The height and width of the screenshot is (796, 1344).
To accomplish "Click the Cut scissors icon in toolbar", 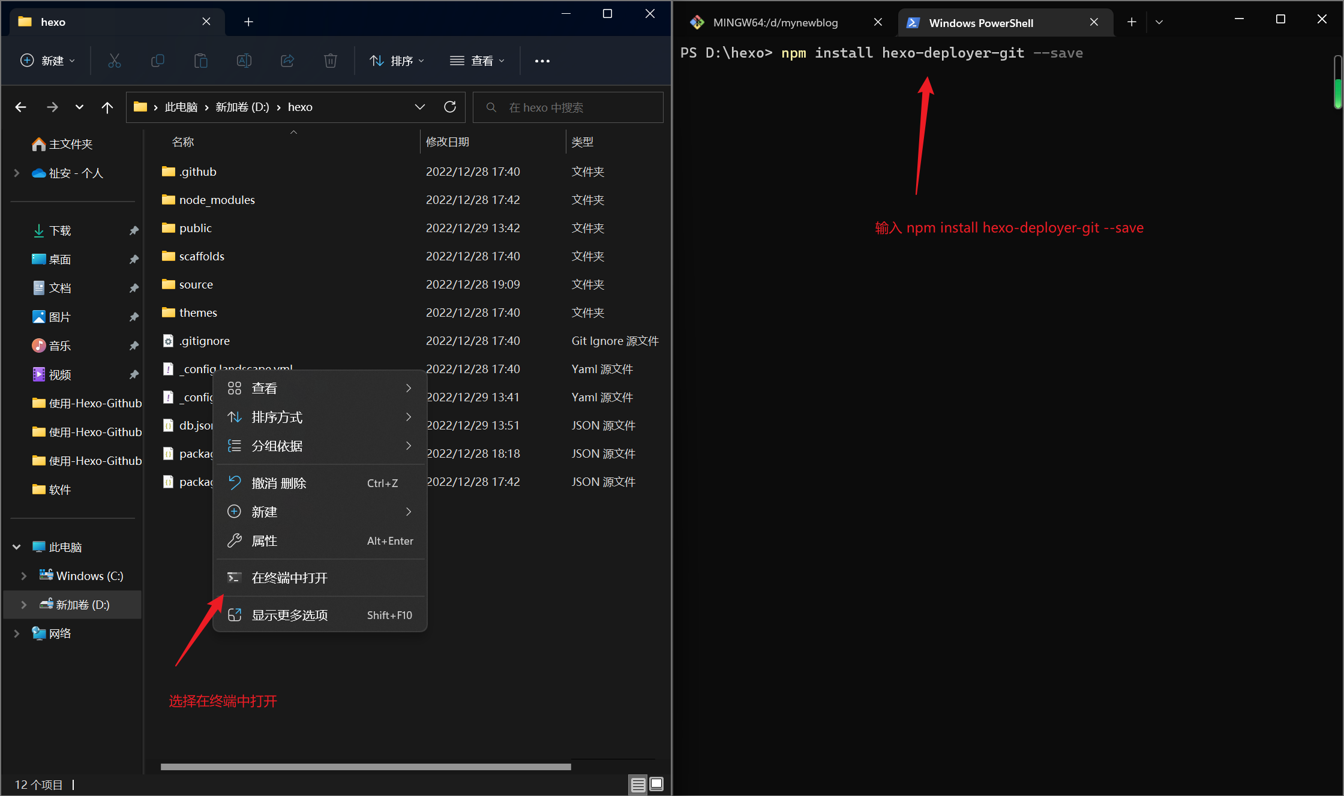I will [114, 61].
